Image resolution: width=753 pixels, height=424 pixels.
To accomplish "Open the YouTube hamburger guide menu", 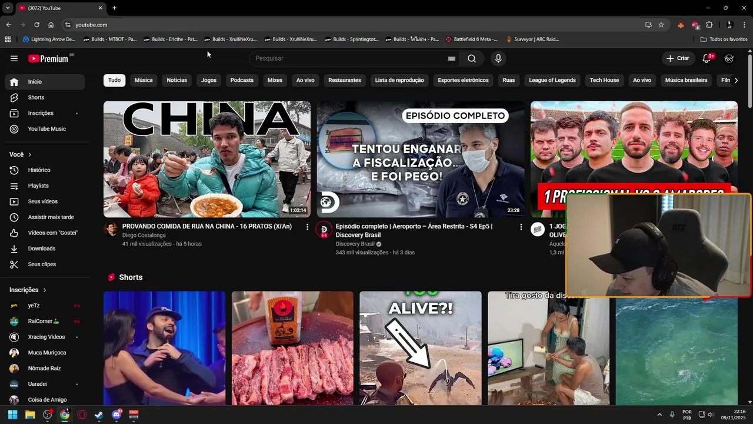I will click(x=14, y=58).
